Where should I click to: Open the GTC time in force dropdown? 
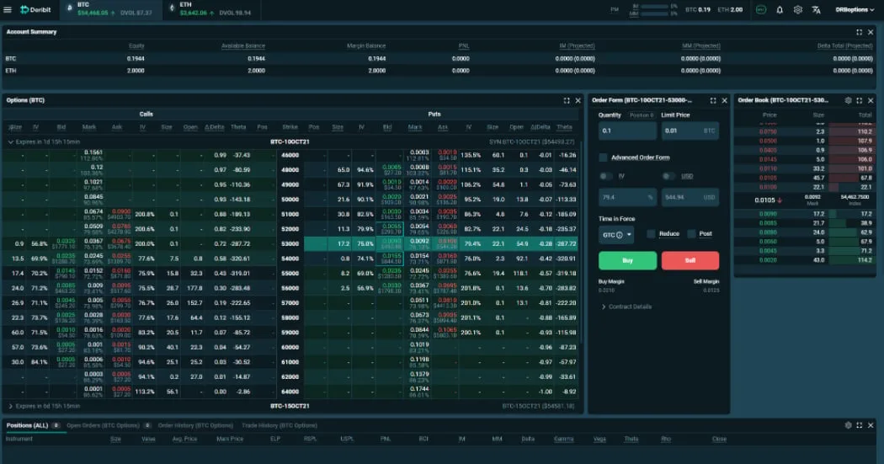tap(616, 235)
